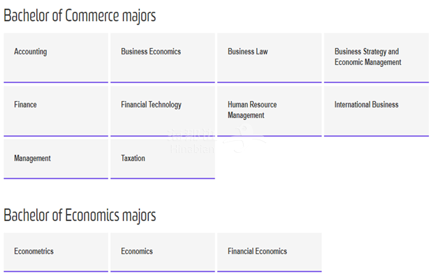Viewport: 436px width, 279px height.
Task: Click the Business Law major tile
Action: (x=269, y=57)
